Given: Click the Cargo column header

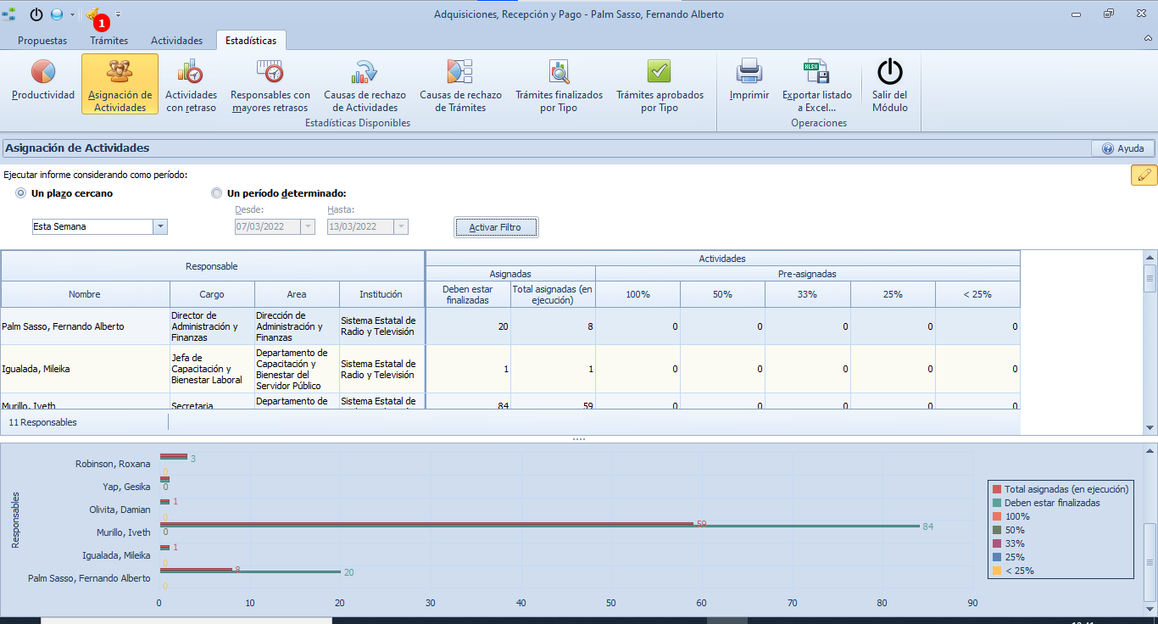Looking at the screenshot, I should point(212,294).
